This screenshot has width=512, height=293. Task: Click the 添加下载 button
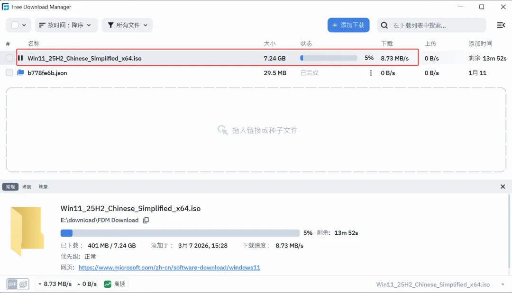(348, 25)
